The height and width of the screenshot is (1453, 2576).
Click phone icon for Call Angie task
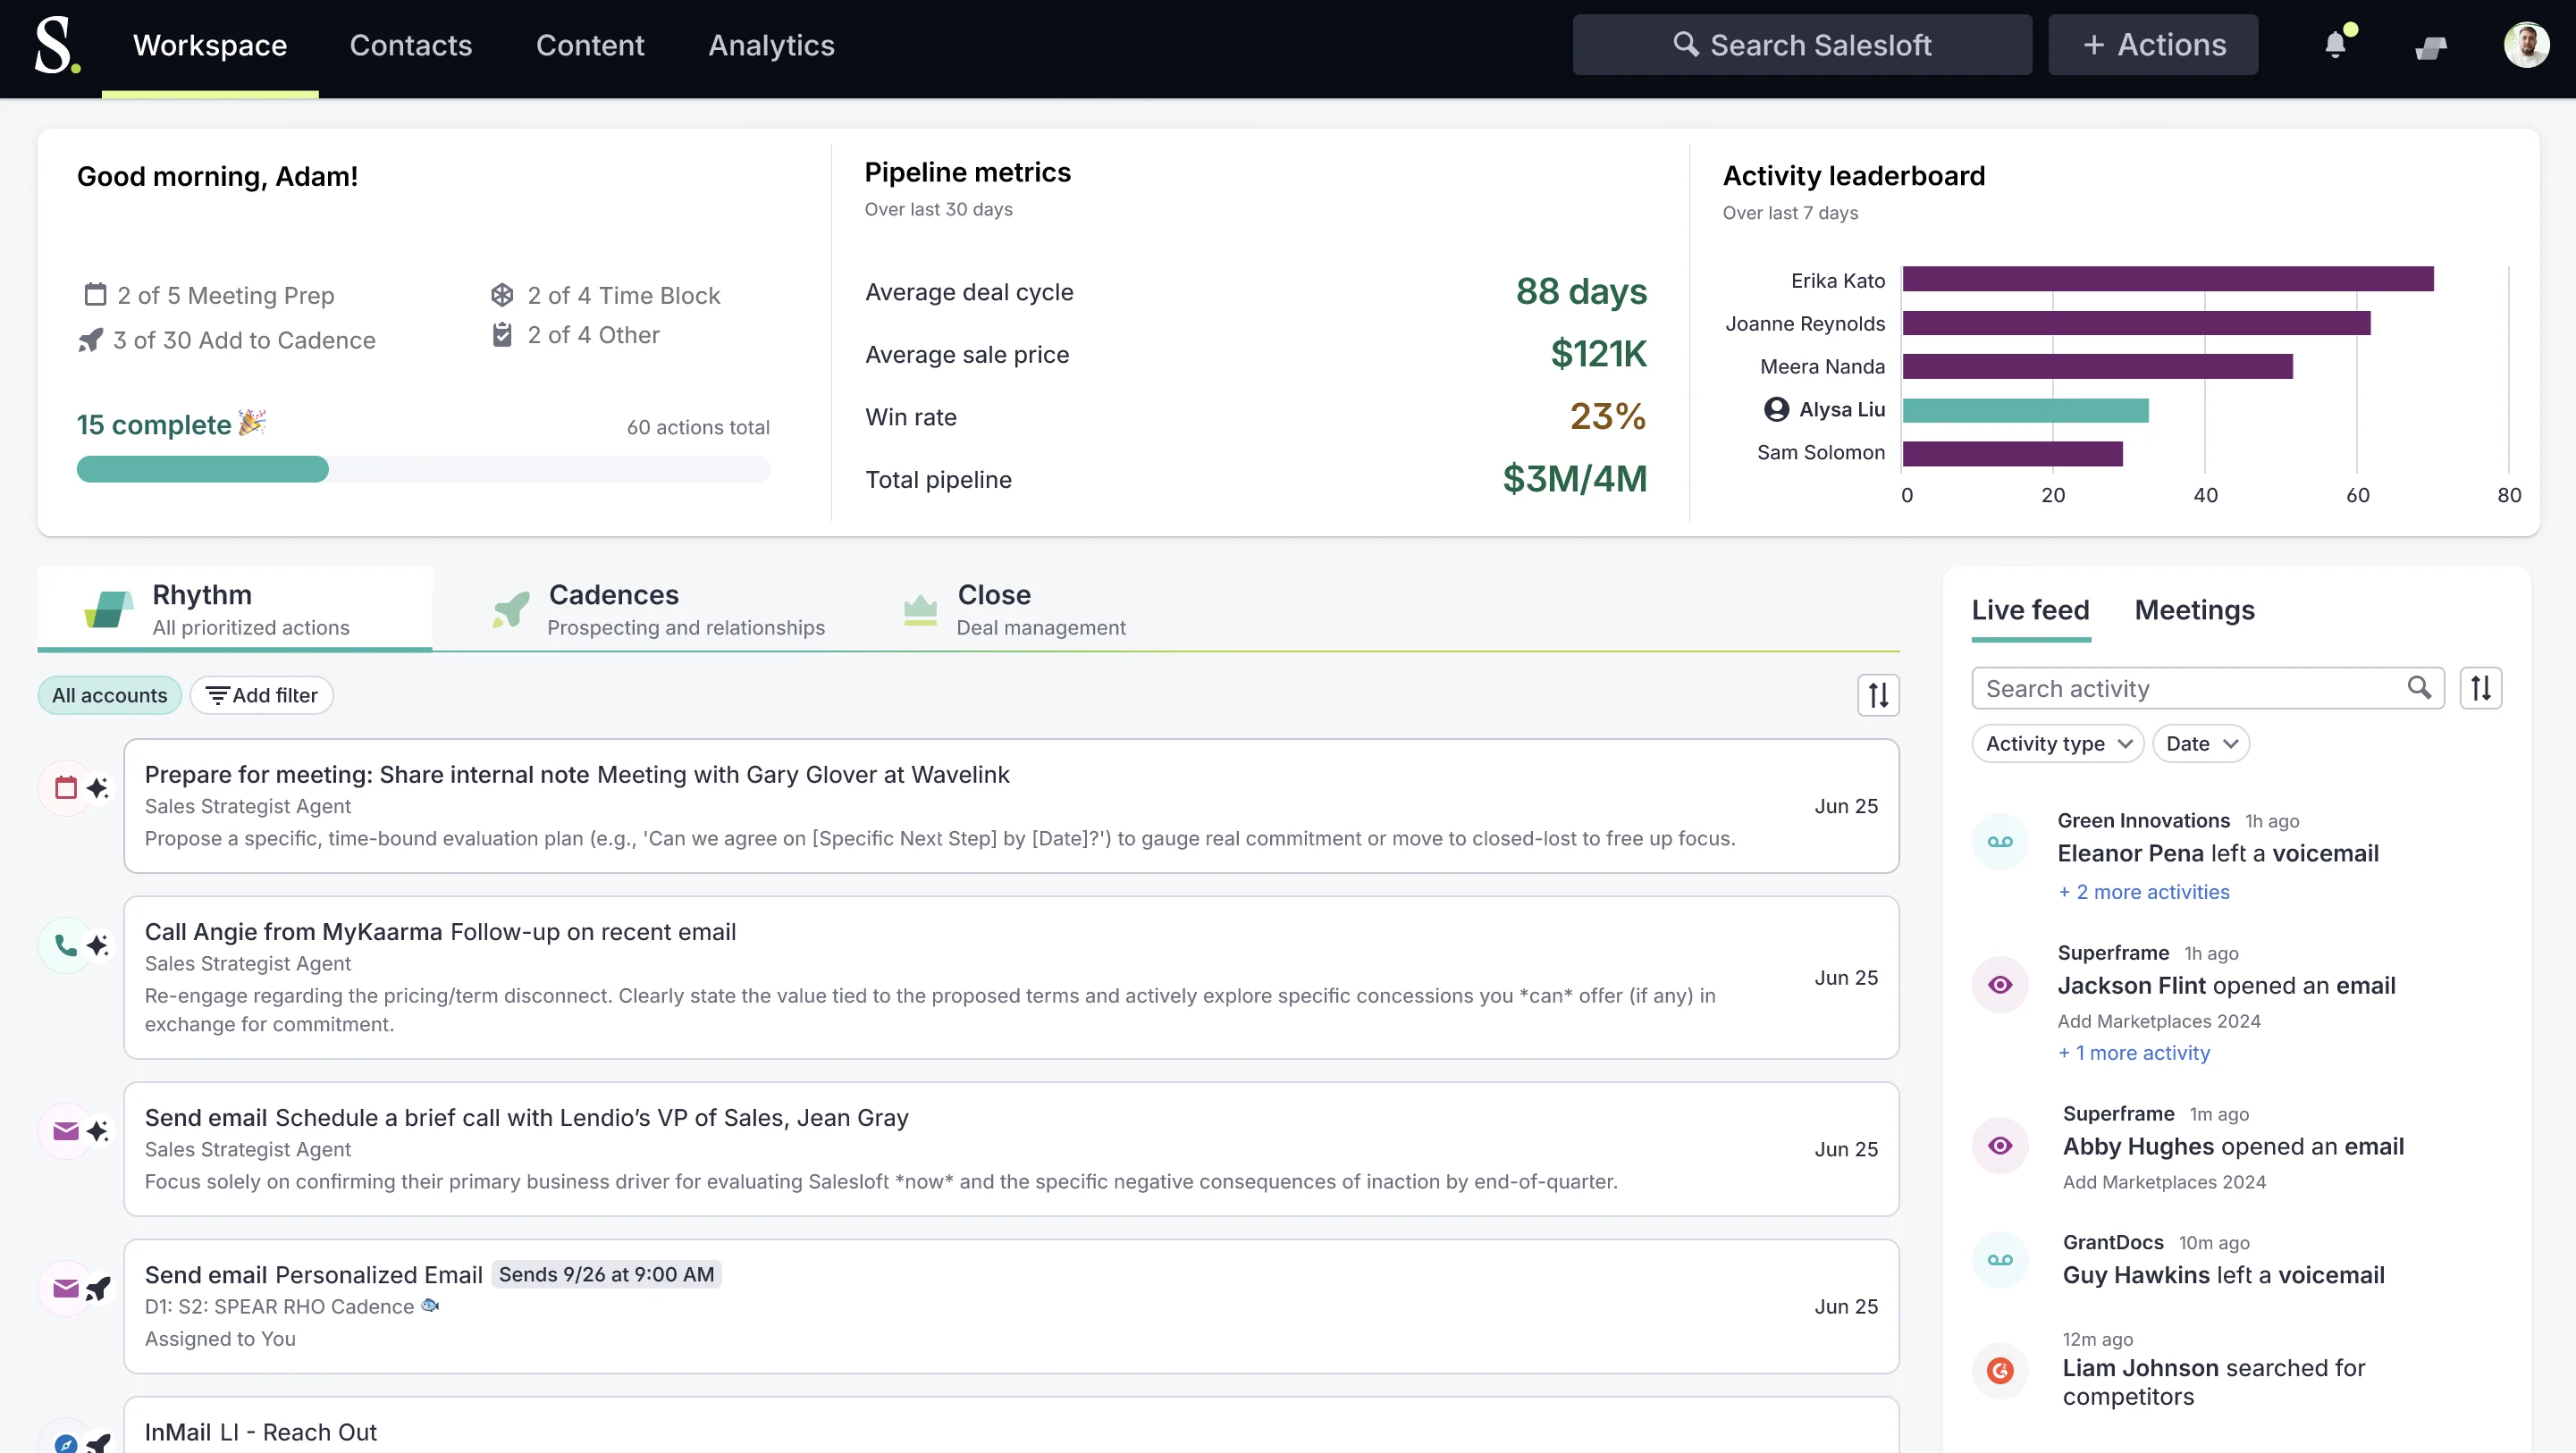[x=66, y=945]
